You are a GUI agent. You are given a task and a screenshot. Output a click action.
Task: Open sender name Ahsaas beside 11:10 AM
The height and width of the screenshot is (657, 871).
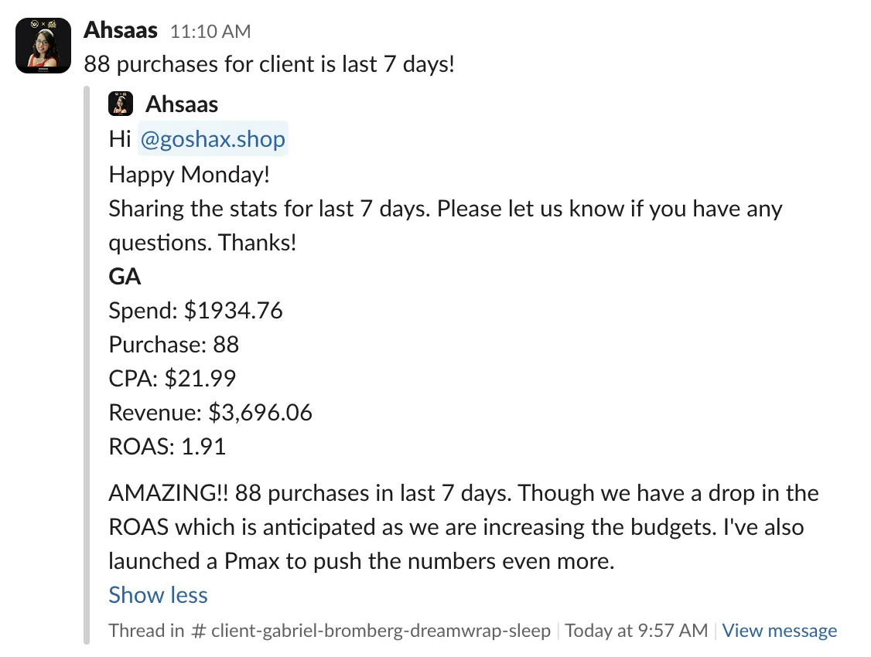tap(121, 30)
